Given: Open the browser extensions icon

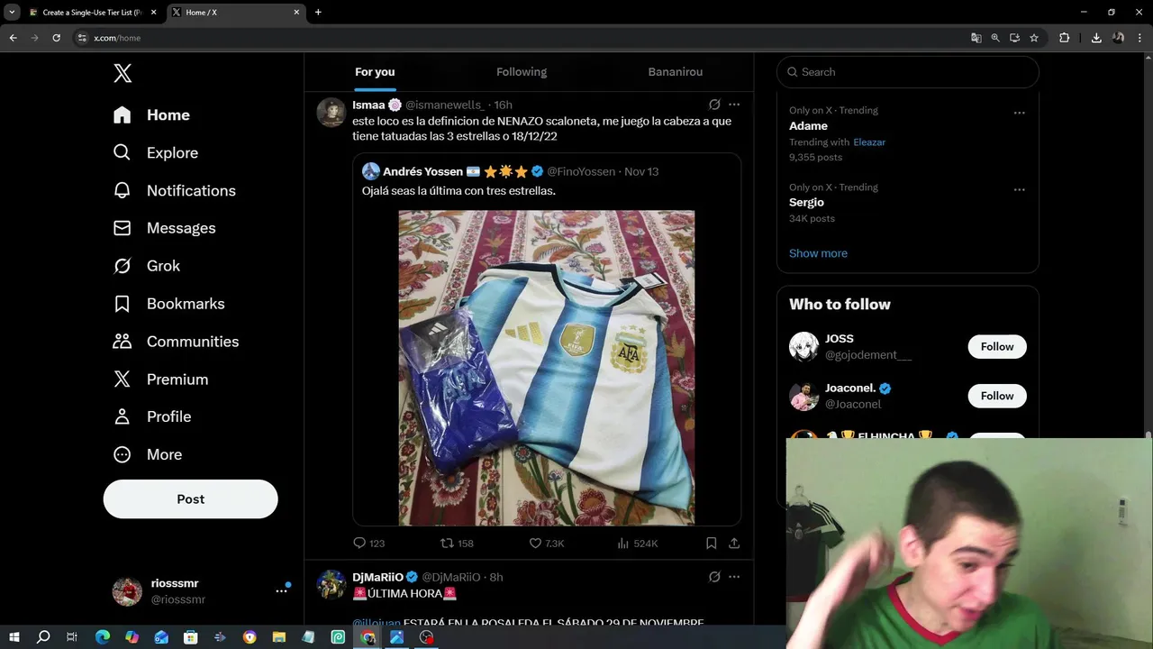Looking at the screenshot, I should (x=1064, y=38).
